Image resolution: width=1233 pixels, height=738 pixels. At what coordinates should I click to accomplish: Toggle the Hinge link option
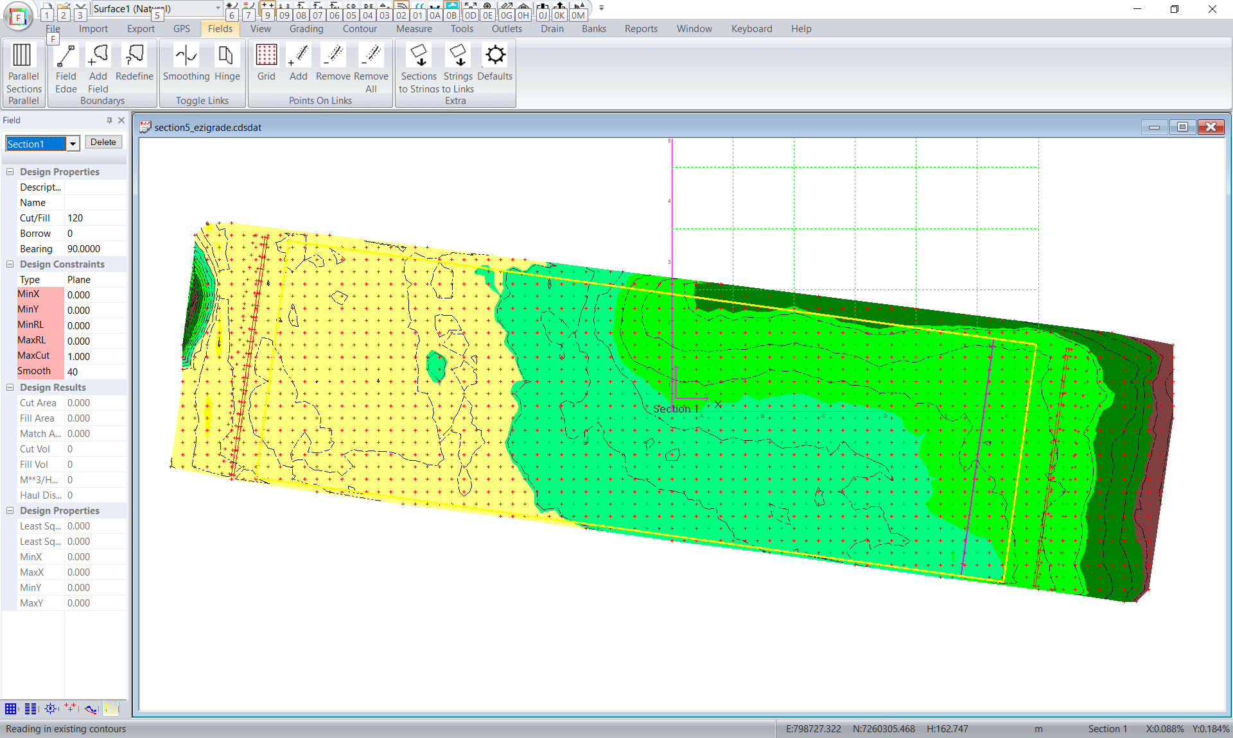tap(227, 56)
